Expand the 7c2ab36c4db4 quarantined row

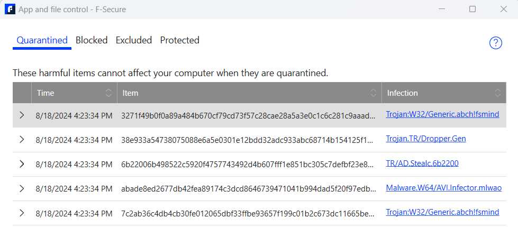(22, 213)
